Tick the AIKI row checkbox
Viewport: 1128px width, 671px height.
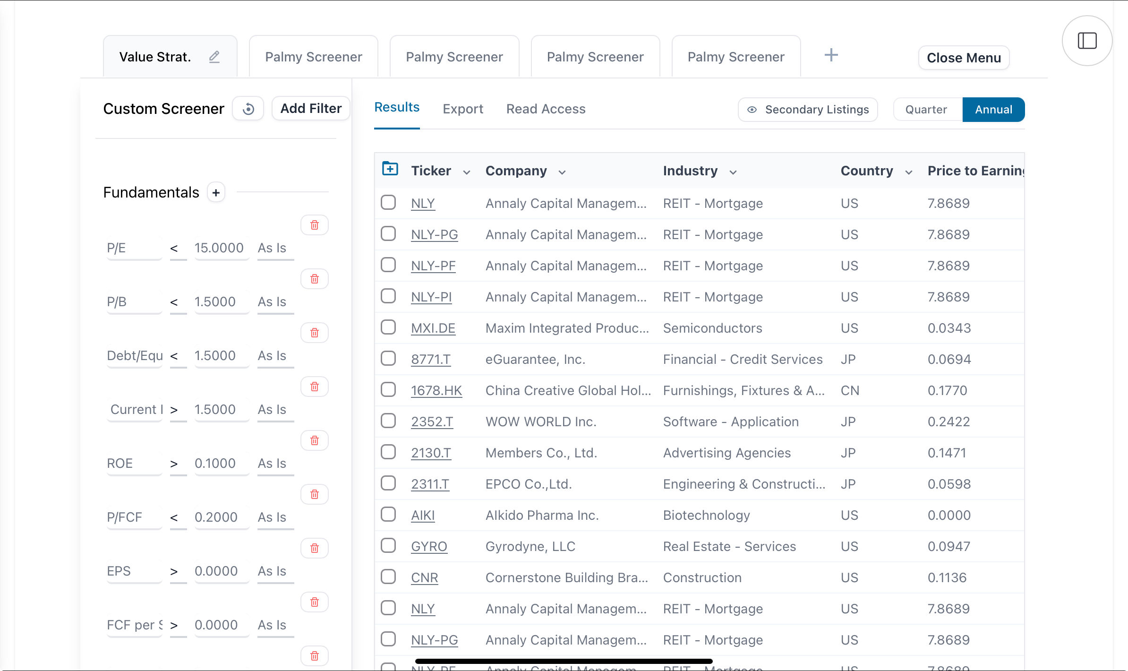[x=388, y=515]
